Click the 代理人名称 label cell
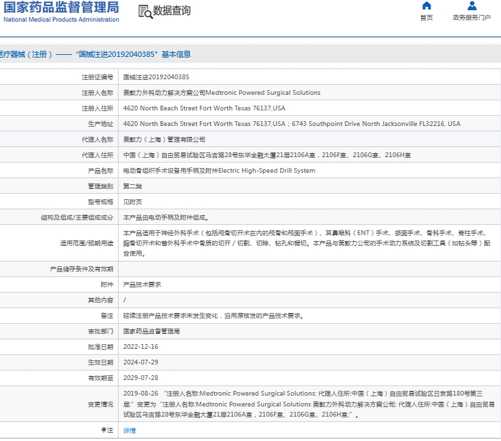This screenshot has width=501, height=441. 98,140
